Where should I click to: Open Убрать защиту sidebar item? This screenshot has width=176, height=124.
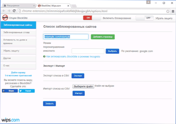pyautogui.click(x=18, y=51)
